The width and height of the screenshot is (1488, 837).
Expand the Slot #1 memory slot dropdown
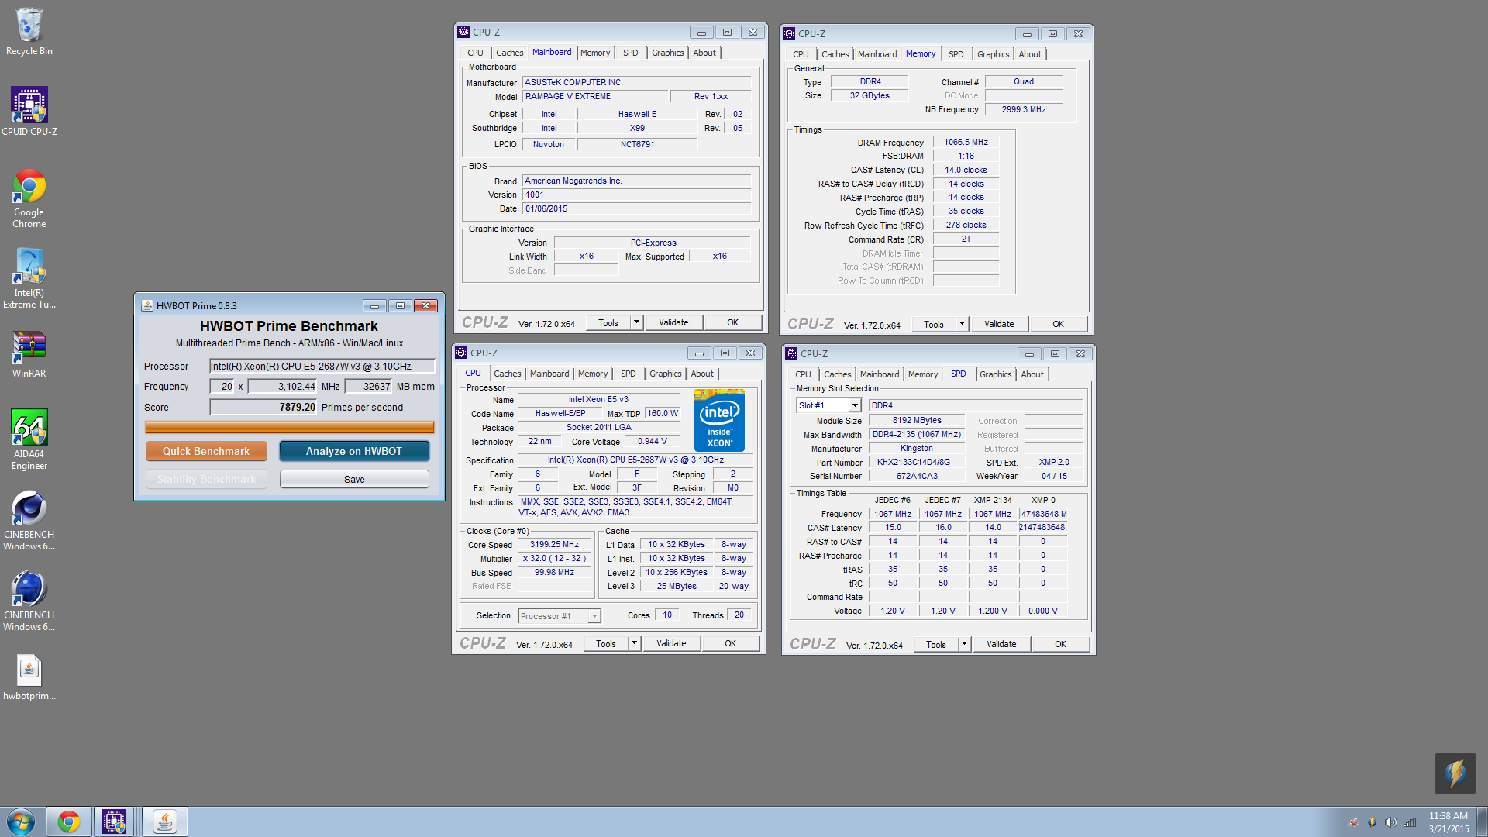(x=854, y=405)
